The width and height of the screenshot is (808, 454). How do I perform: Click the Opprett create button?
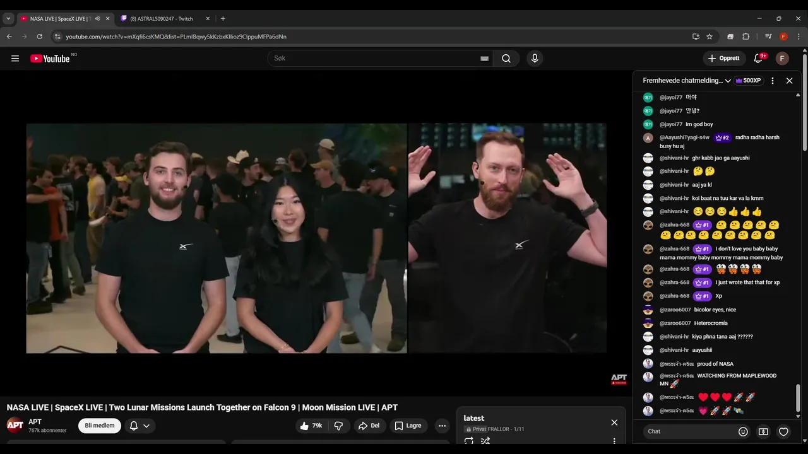[x=725, y=59]
